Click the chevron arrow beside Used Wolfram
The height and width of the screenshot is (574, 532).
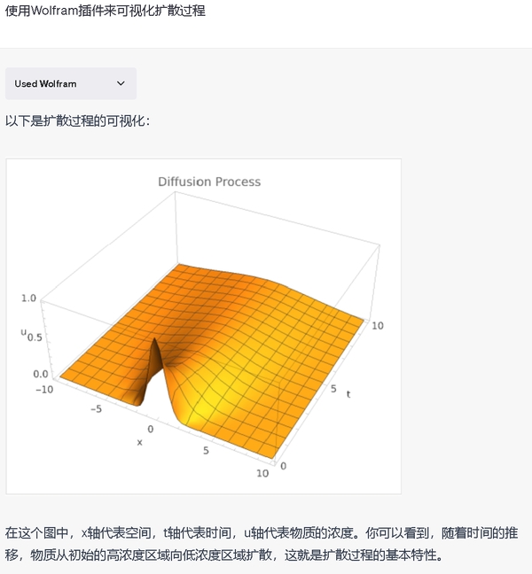click(x=121, y=83)
